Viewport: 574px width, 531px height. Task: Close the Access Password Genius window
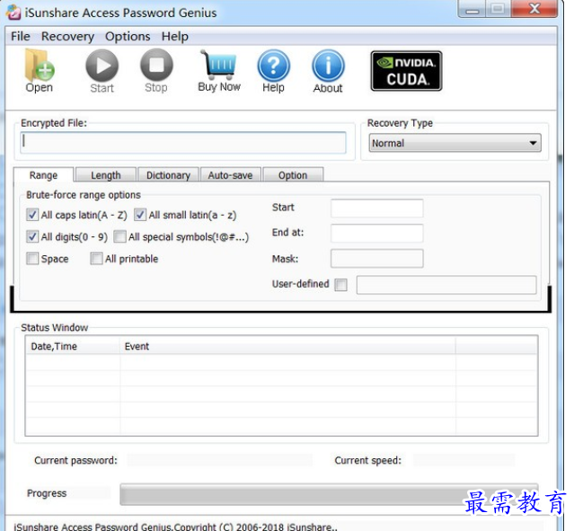pyautogui.click(x=534, y=9)
